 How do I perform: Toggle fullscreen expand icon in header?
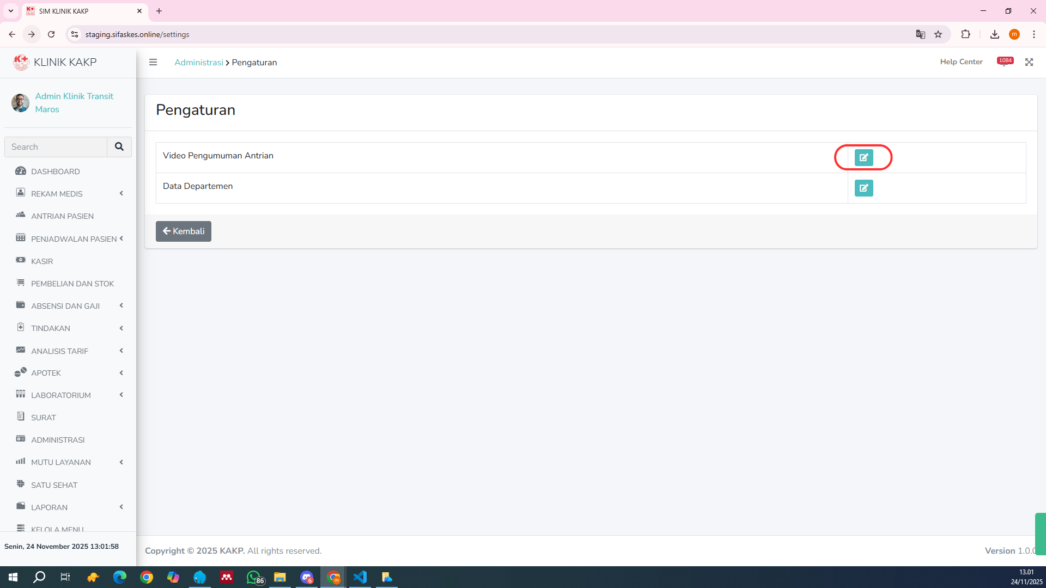point(1029,62)
